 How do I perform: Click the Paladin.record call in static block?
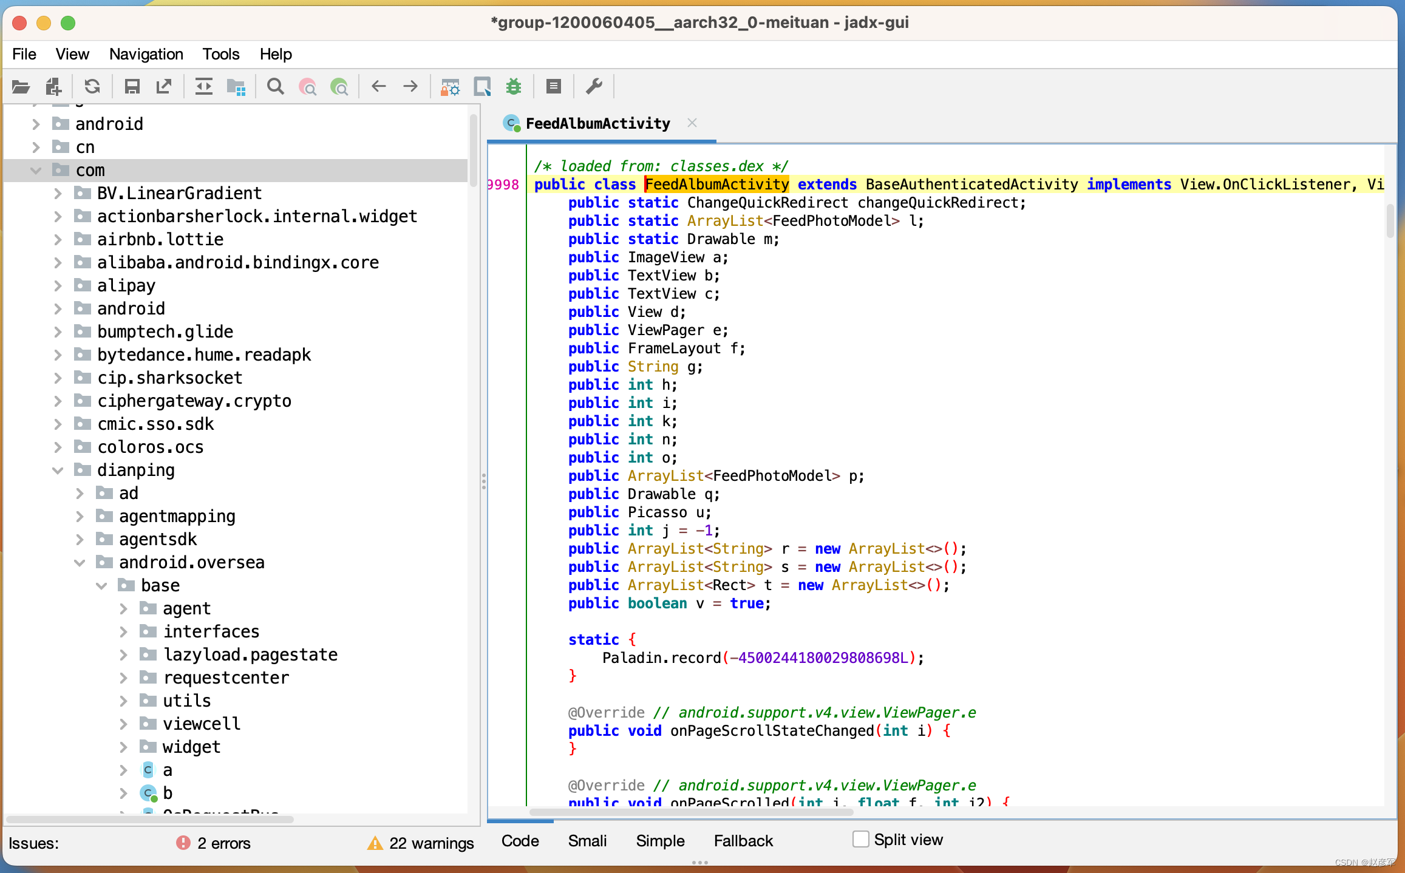click(x=662, y=658)
